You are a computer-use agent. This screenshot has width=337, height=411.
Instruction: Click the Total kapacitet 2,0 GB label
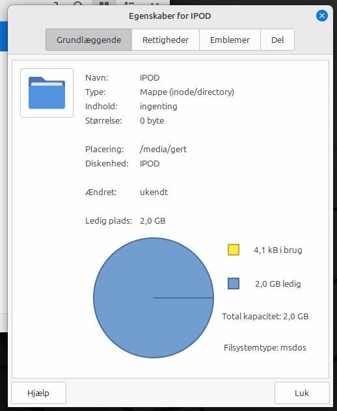click(265, 316)
